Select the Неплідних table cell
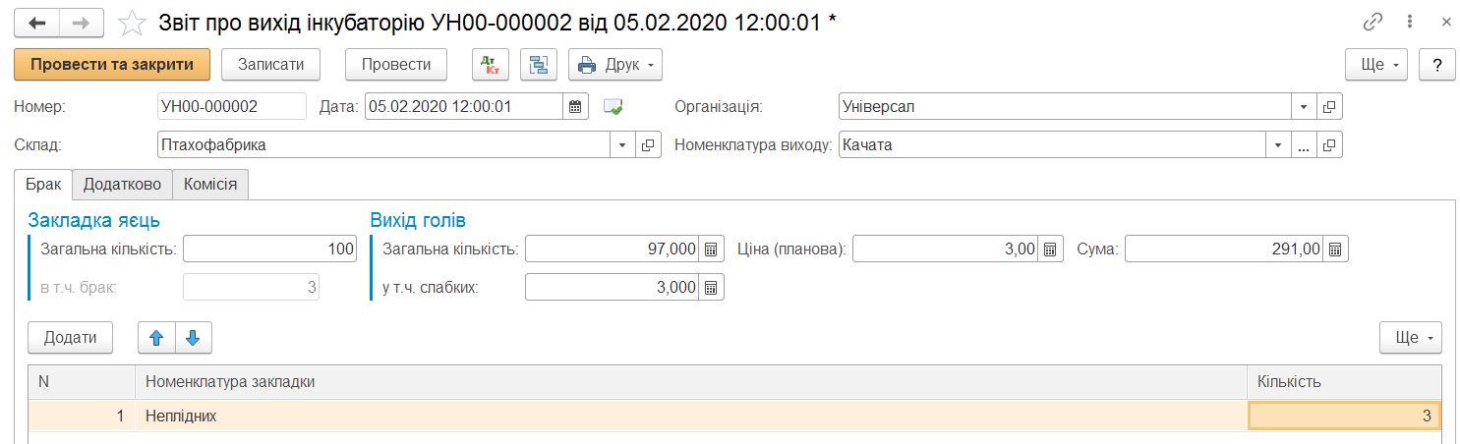Viewport: 1460px width, 444px height. [x=691, y=416]
